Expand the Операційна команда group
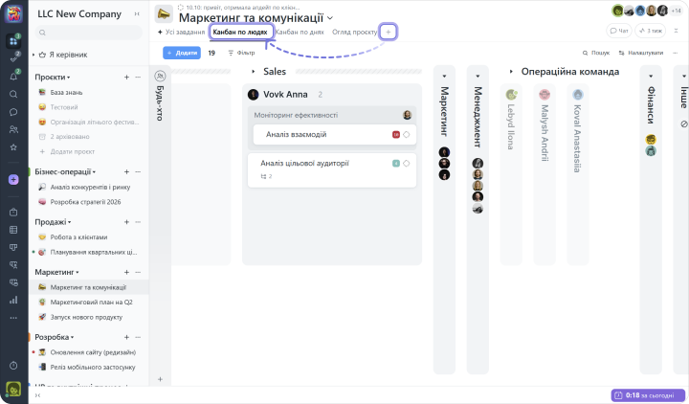This screenshot has width=689, height=404. click(512, 72)
